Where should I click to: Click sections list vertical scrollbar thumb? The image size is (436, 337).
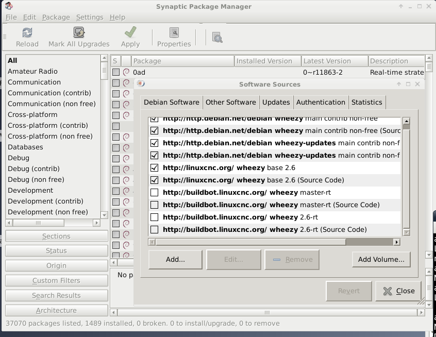click(x=104, y=71)
